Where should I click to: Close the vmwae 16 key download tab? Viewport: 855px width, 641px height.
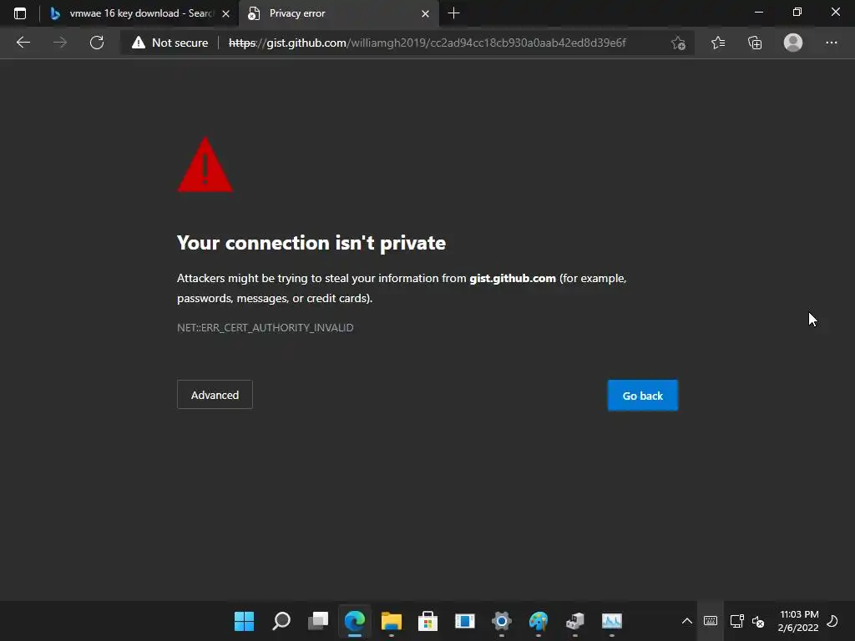pos(225,13)
